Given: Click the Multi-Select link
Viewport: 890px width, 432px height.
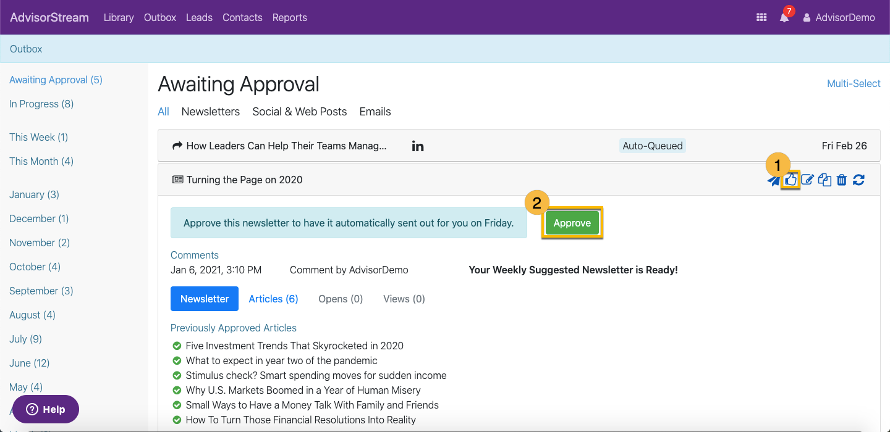Looking at the screenshot, I should tap(854, 83).
